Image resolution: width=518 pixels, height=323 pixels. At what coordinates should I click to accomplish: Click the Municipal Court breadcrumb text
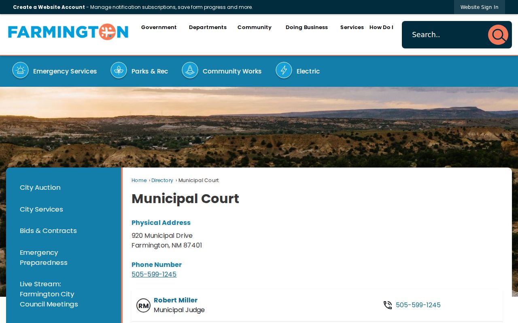(x=198, y=180)
